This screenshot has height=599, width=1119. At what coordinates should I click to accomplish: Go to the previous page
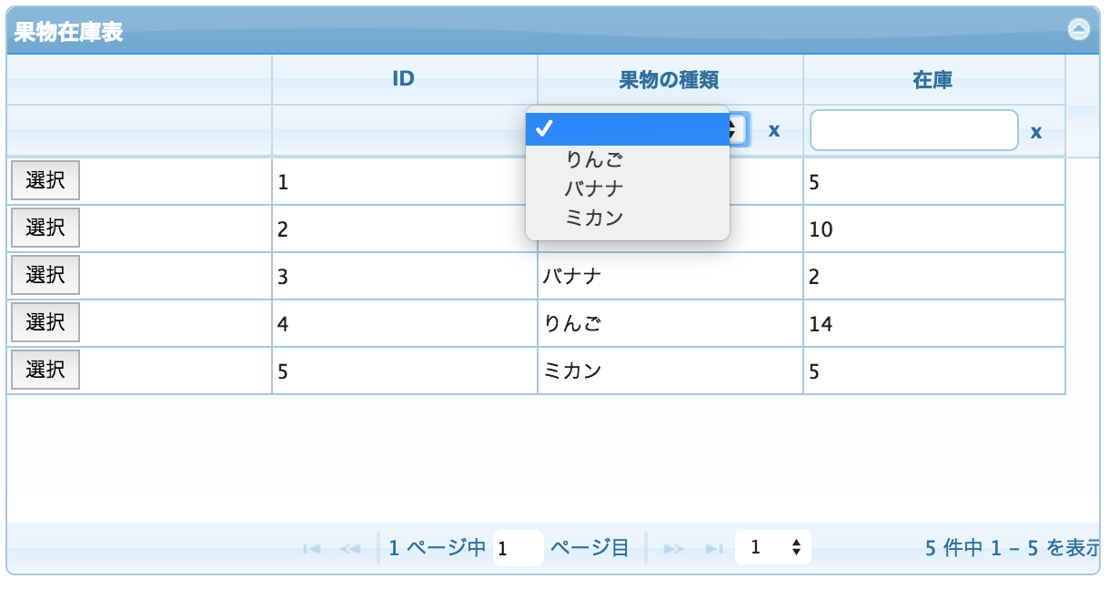(350, 547)
